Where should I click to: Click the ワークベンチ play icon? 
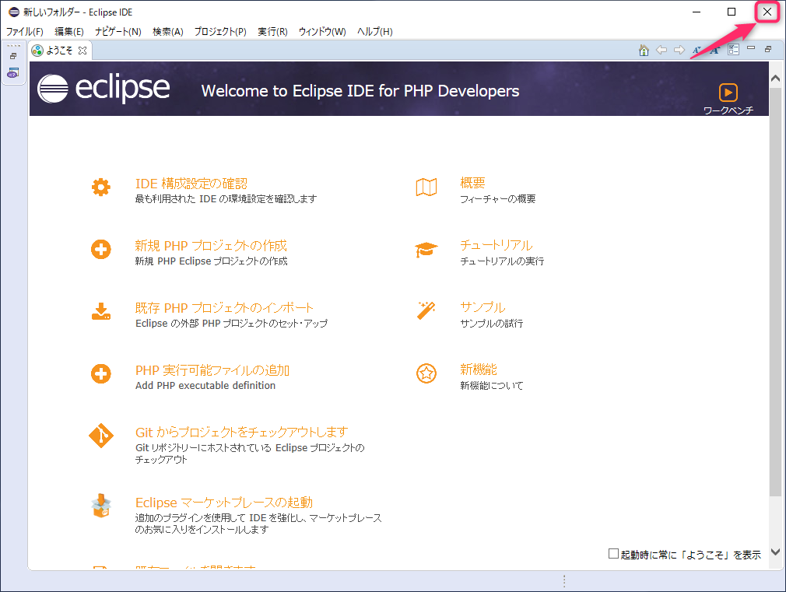[x=728, y=93]
